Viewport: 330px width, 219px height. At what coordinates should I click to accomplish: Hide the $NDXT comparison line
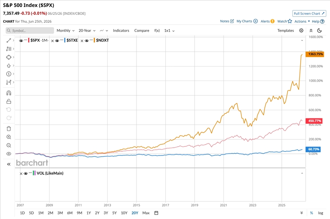[87, 40]
